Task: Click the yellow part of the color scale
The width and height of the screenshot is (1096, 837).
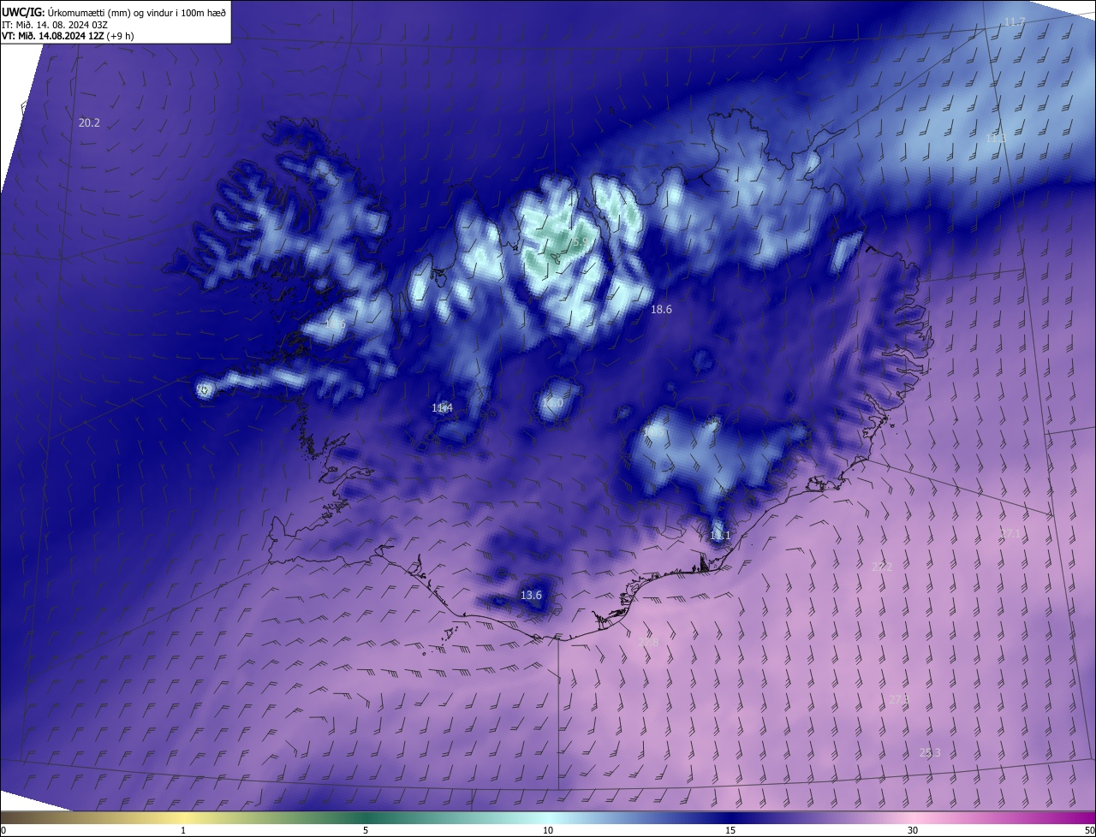Action: (x=184, y=817)
